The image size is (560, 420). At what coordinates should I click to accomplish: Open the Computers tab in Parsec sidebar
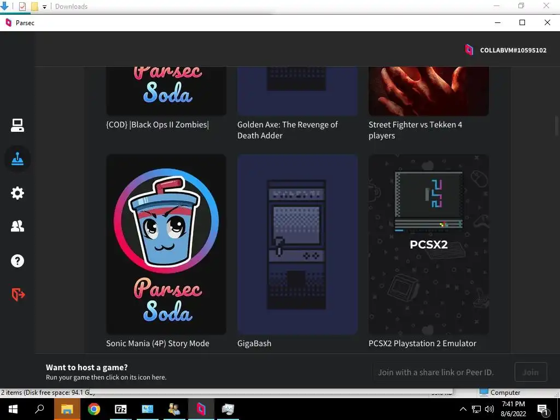tap(17, 125)
